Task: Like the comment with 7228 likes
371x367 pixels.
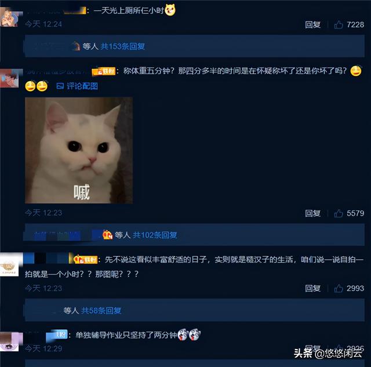Action: coord(339,24)
